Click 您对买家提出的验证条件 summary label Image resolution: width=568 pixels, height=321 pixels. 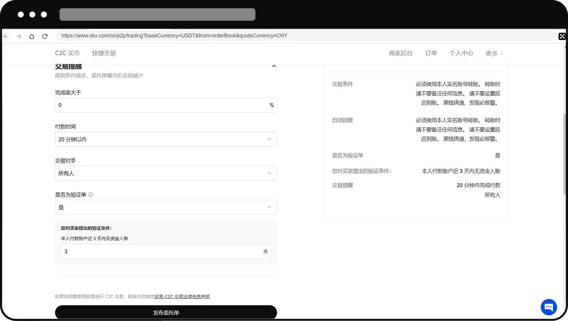click(362, 171)
